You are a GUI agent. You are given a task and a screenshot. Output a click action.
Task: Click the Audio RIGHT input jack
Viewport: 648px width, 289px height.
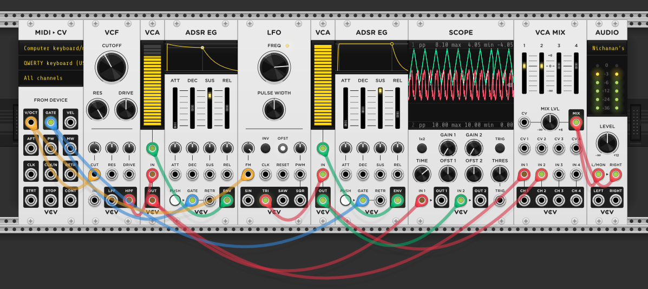[x=616, y=175]
